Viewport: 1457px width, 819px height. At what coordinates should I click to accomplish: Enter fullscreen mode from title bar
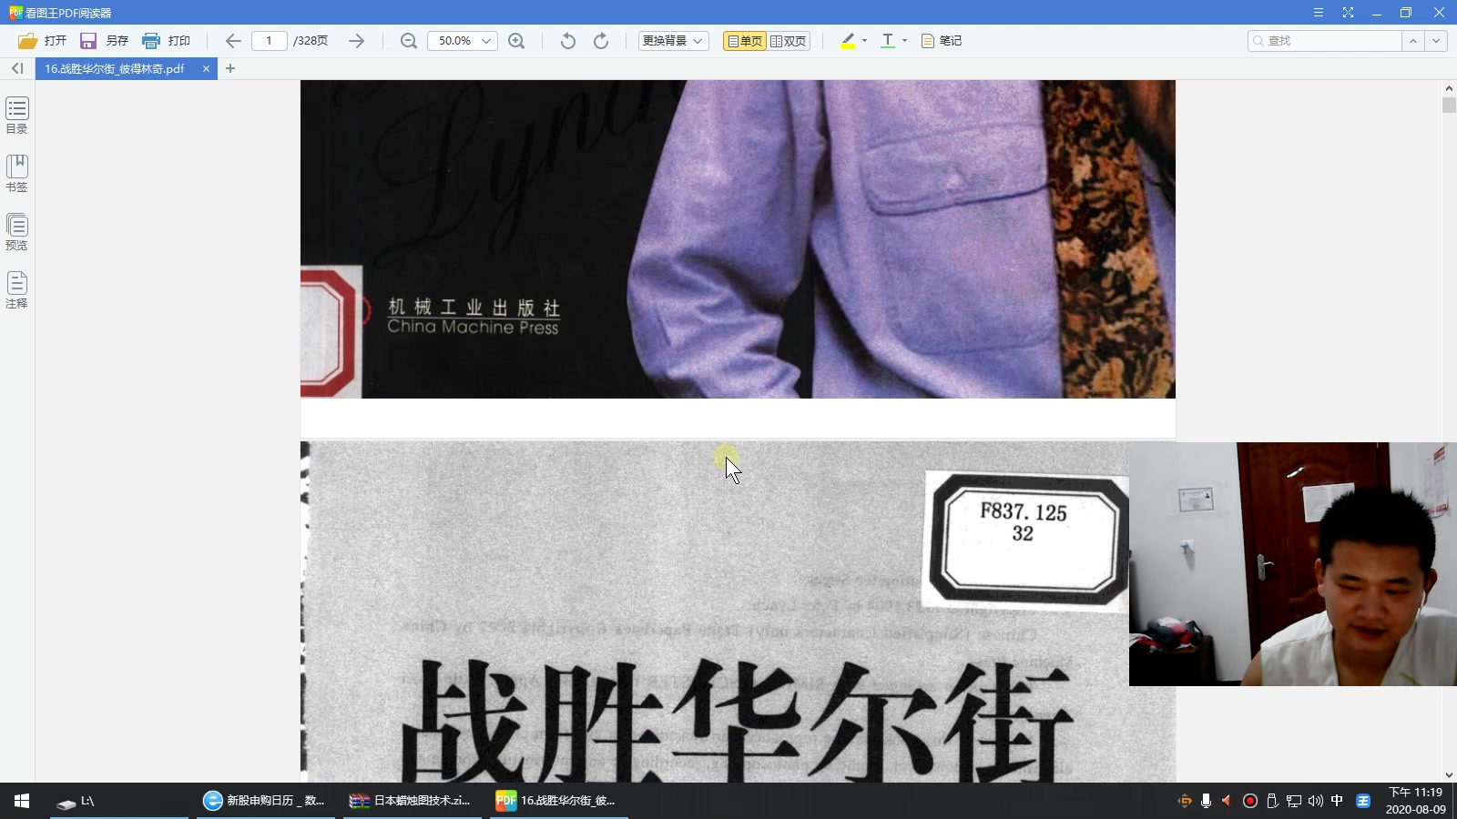coord(1348,13)
